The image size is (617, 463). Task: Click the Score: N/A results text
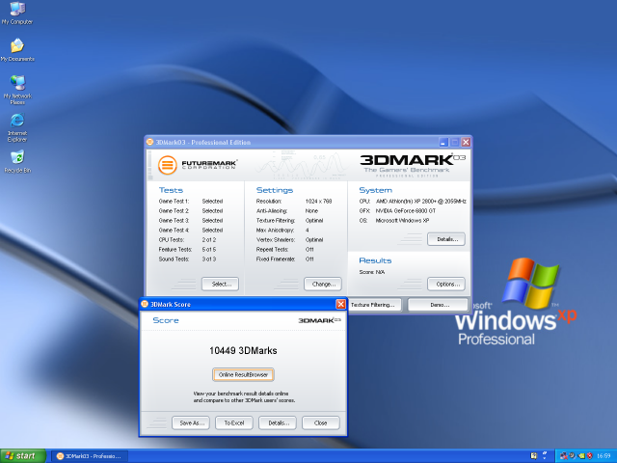pyautogui.click(x=372, y=272)
